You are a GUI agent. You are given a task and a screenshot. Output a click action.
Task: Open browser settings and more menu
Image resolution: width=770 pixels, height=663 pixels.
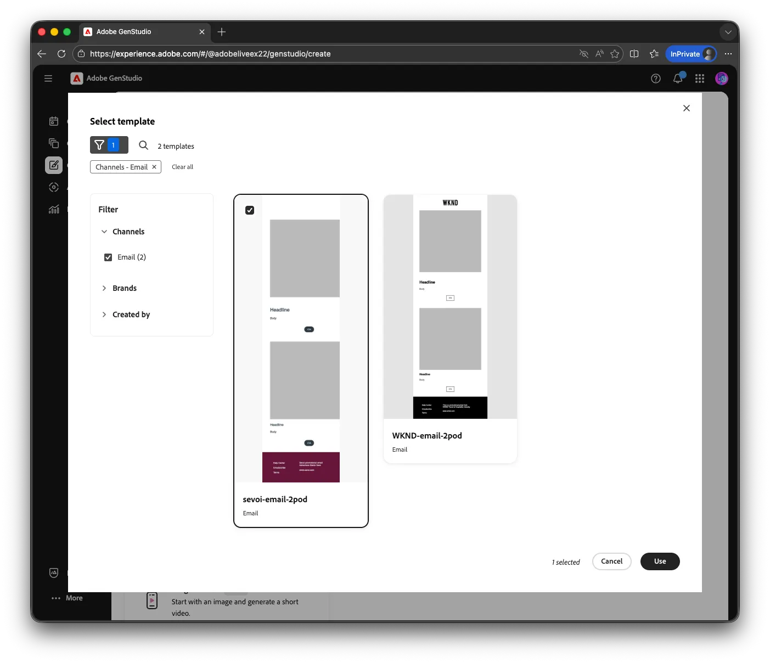pyautogui.click(x=728, y=54)
